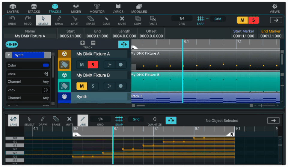Choose the Draw pencil tool in top toolbar
This screenshot has height=167, width=288.
coord(59,20)
